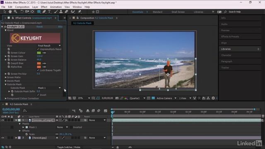Select the Unified Camera tool
This screenshot has width=265, height=149.
27,12
